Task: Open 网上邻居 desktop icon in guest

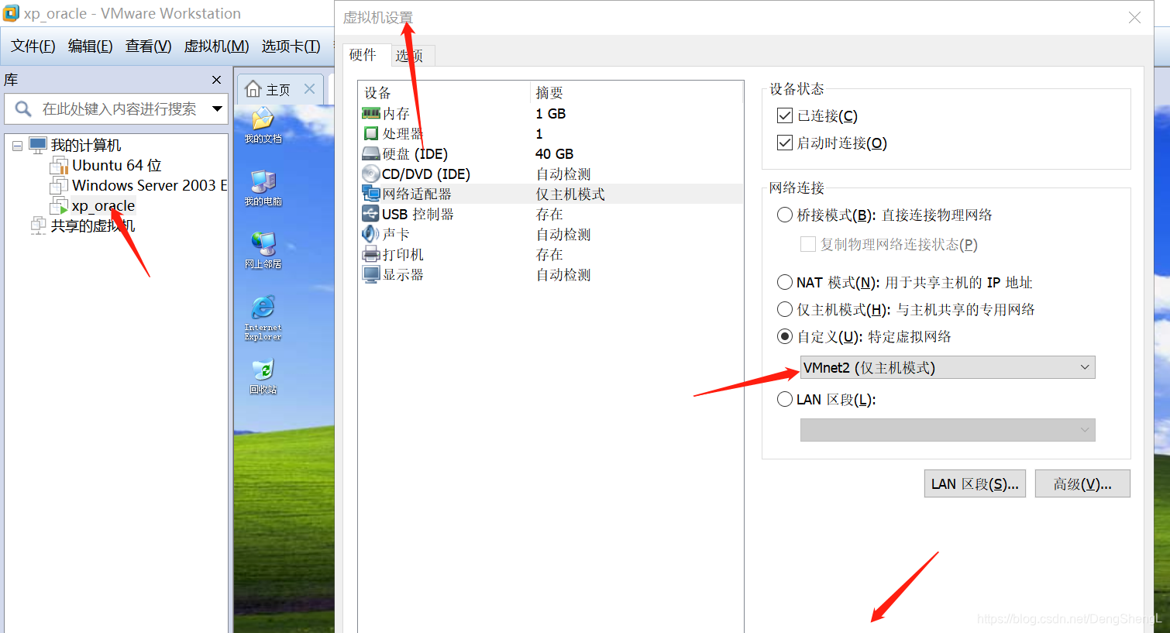Action: [x=263, y=250]
